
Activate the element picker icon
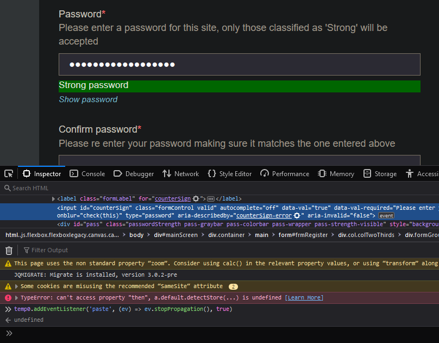[9, 173]
